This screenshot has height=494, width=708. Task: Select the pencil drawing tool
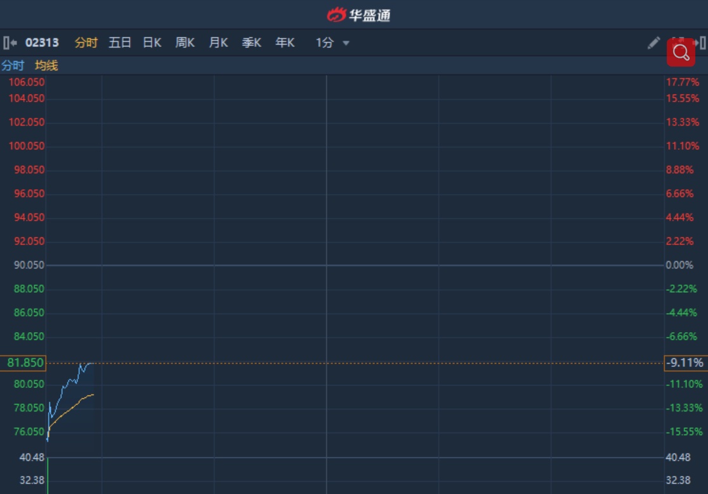click(653, 43)
